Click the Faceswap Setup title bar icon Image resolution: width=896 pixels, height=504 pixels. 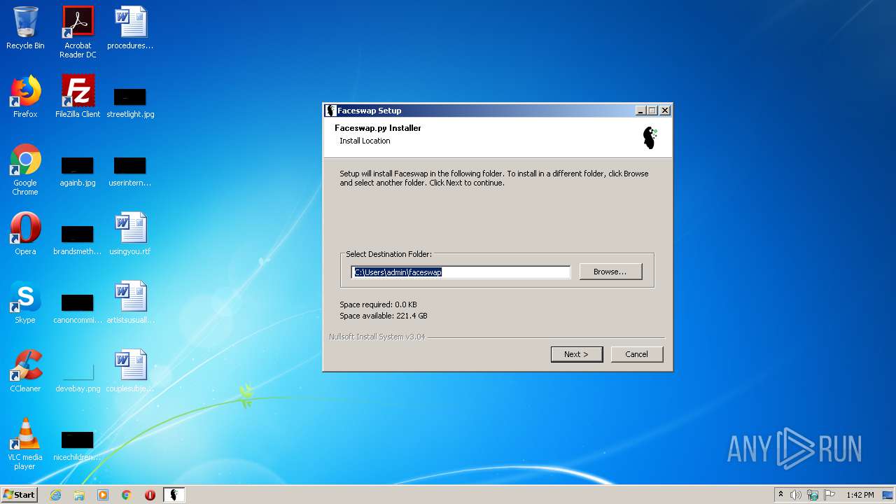pyautogui.click(x=331, y=111)
